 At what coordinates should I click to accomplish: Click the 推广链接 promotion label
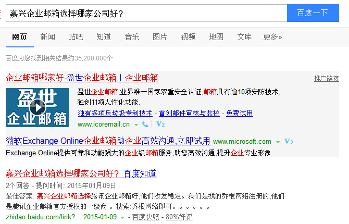(326, 79)
